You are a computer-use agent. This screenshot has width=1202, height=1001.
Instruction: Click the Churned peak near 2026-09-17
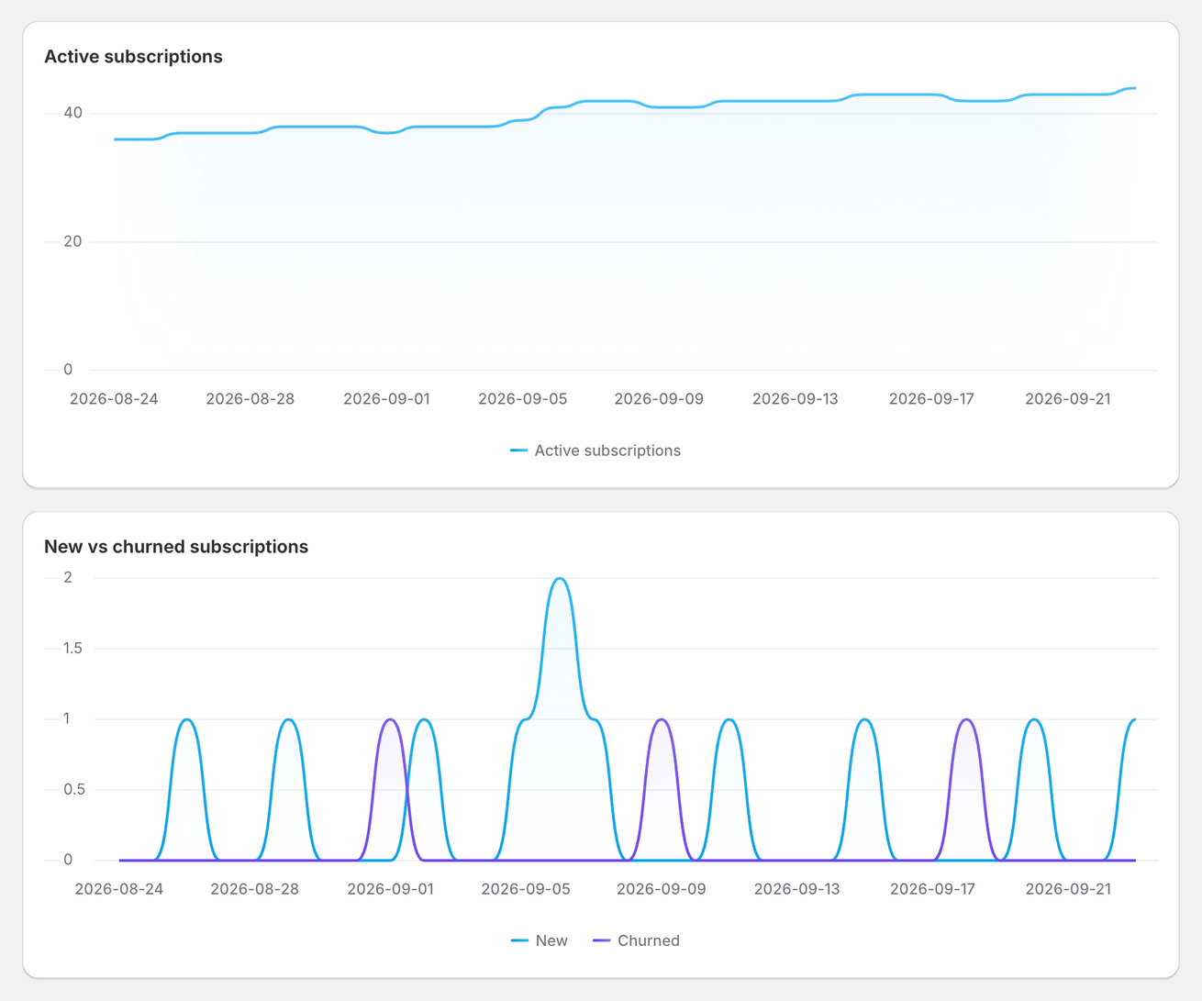click(x=966, y=720)
